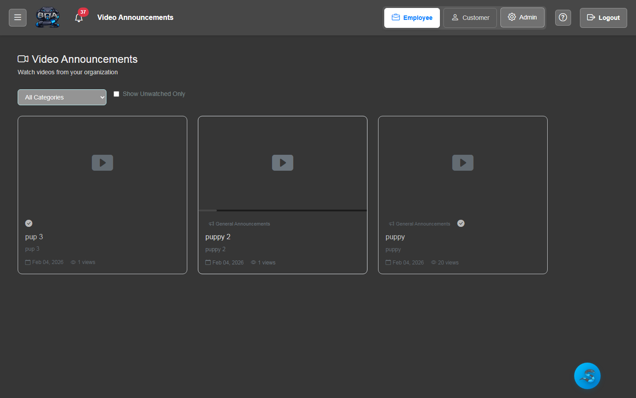Open the help question mark icon
The image size is (636, 398).
point(563,17)
